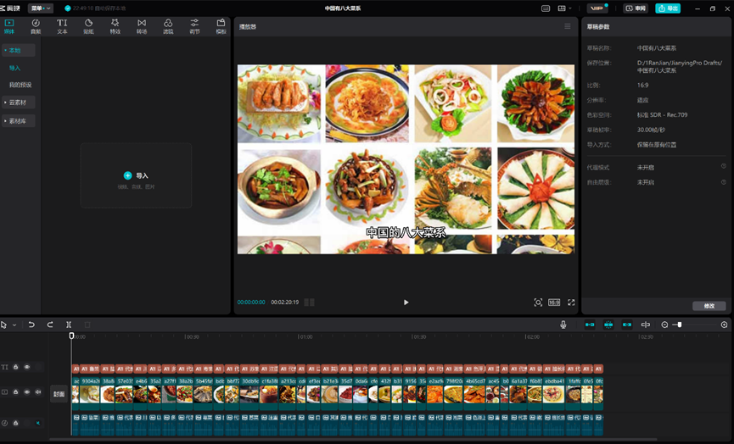
Task: Expand the selection tool dropdown arrow
Action: point(14,325)
